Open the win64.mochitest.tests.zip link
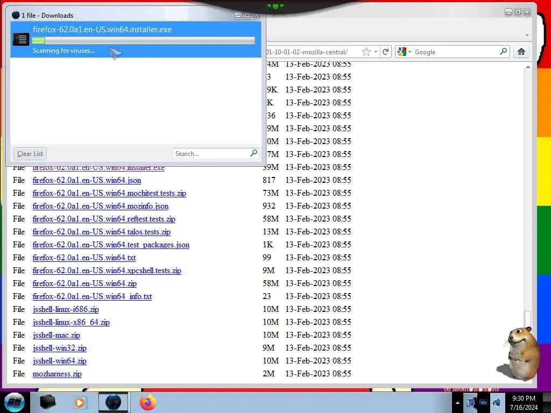Screen dimensions: 551x413 [109, 193]
